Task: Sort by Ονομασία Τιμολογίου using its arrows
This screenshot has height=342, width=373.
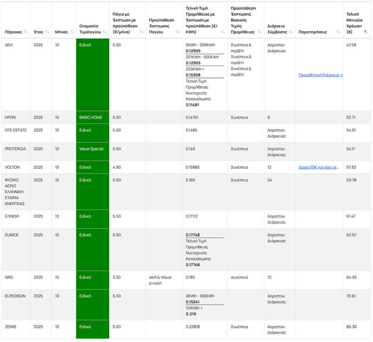Action: click(x=105, y=32)
